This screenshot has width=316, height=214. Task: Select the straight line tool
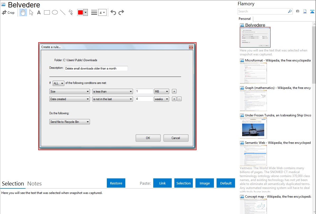click(63, 12)
